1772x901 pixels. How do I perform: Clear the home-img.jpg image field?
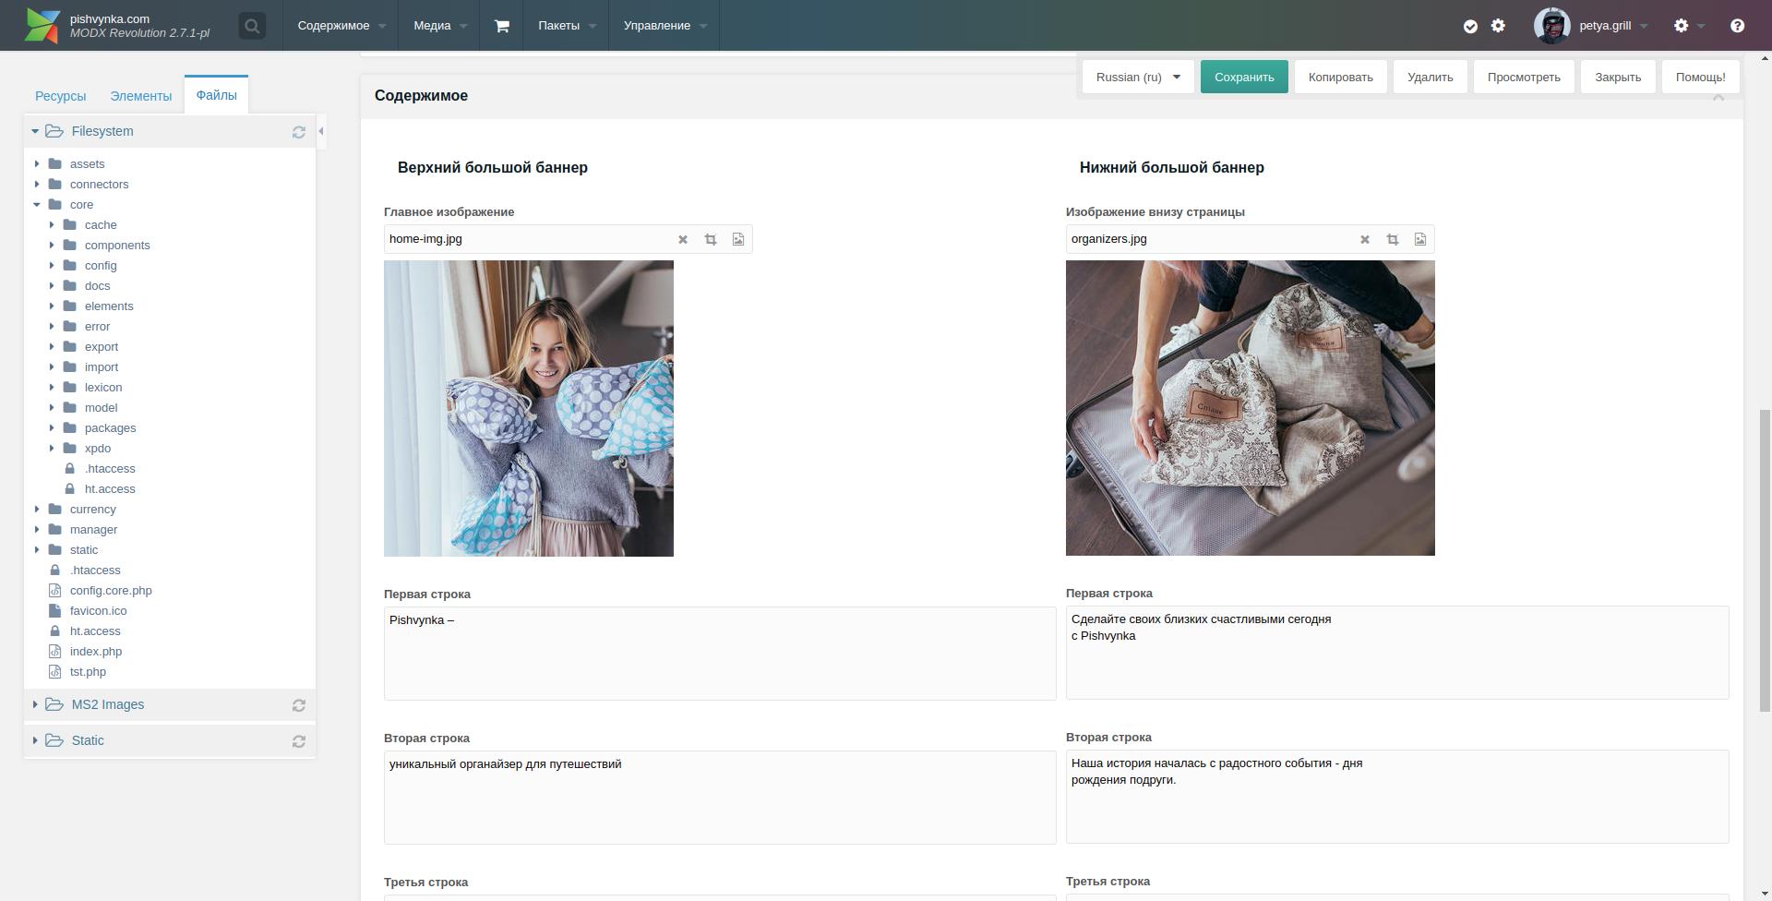pos(683,240)
